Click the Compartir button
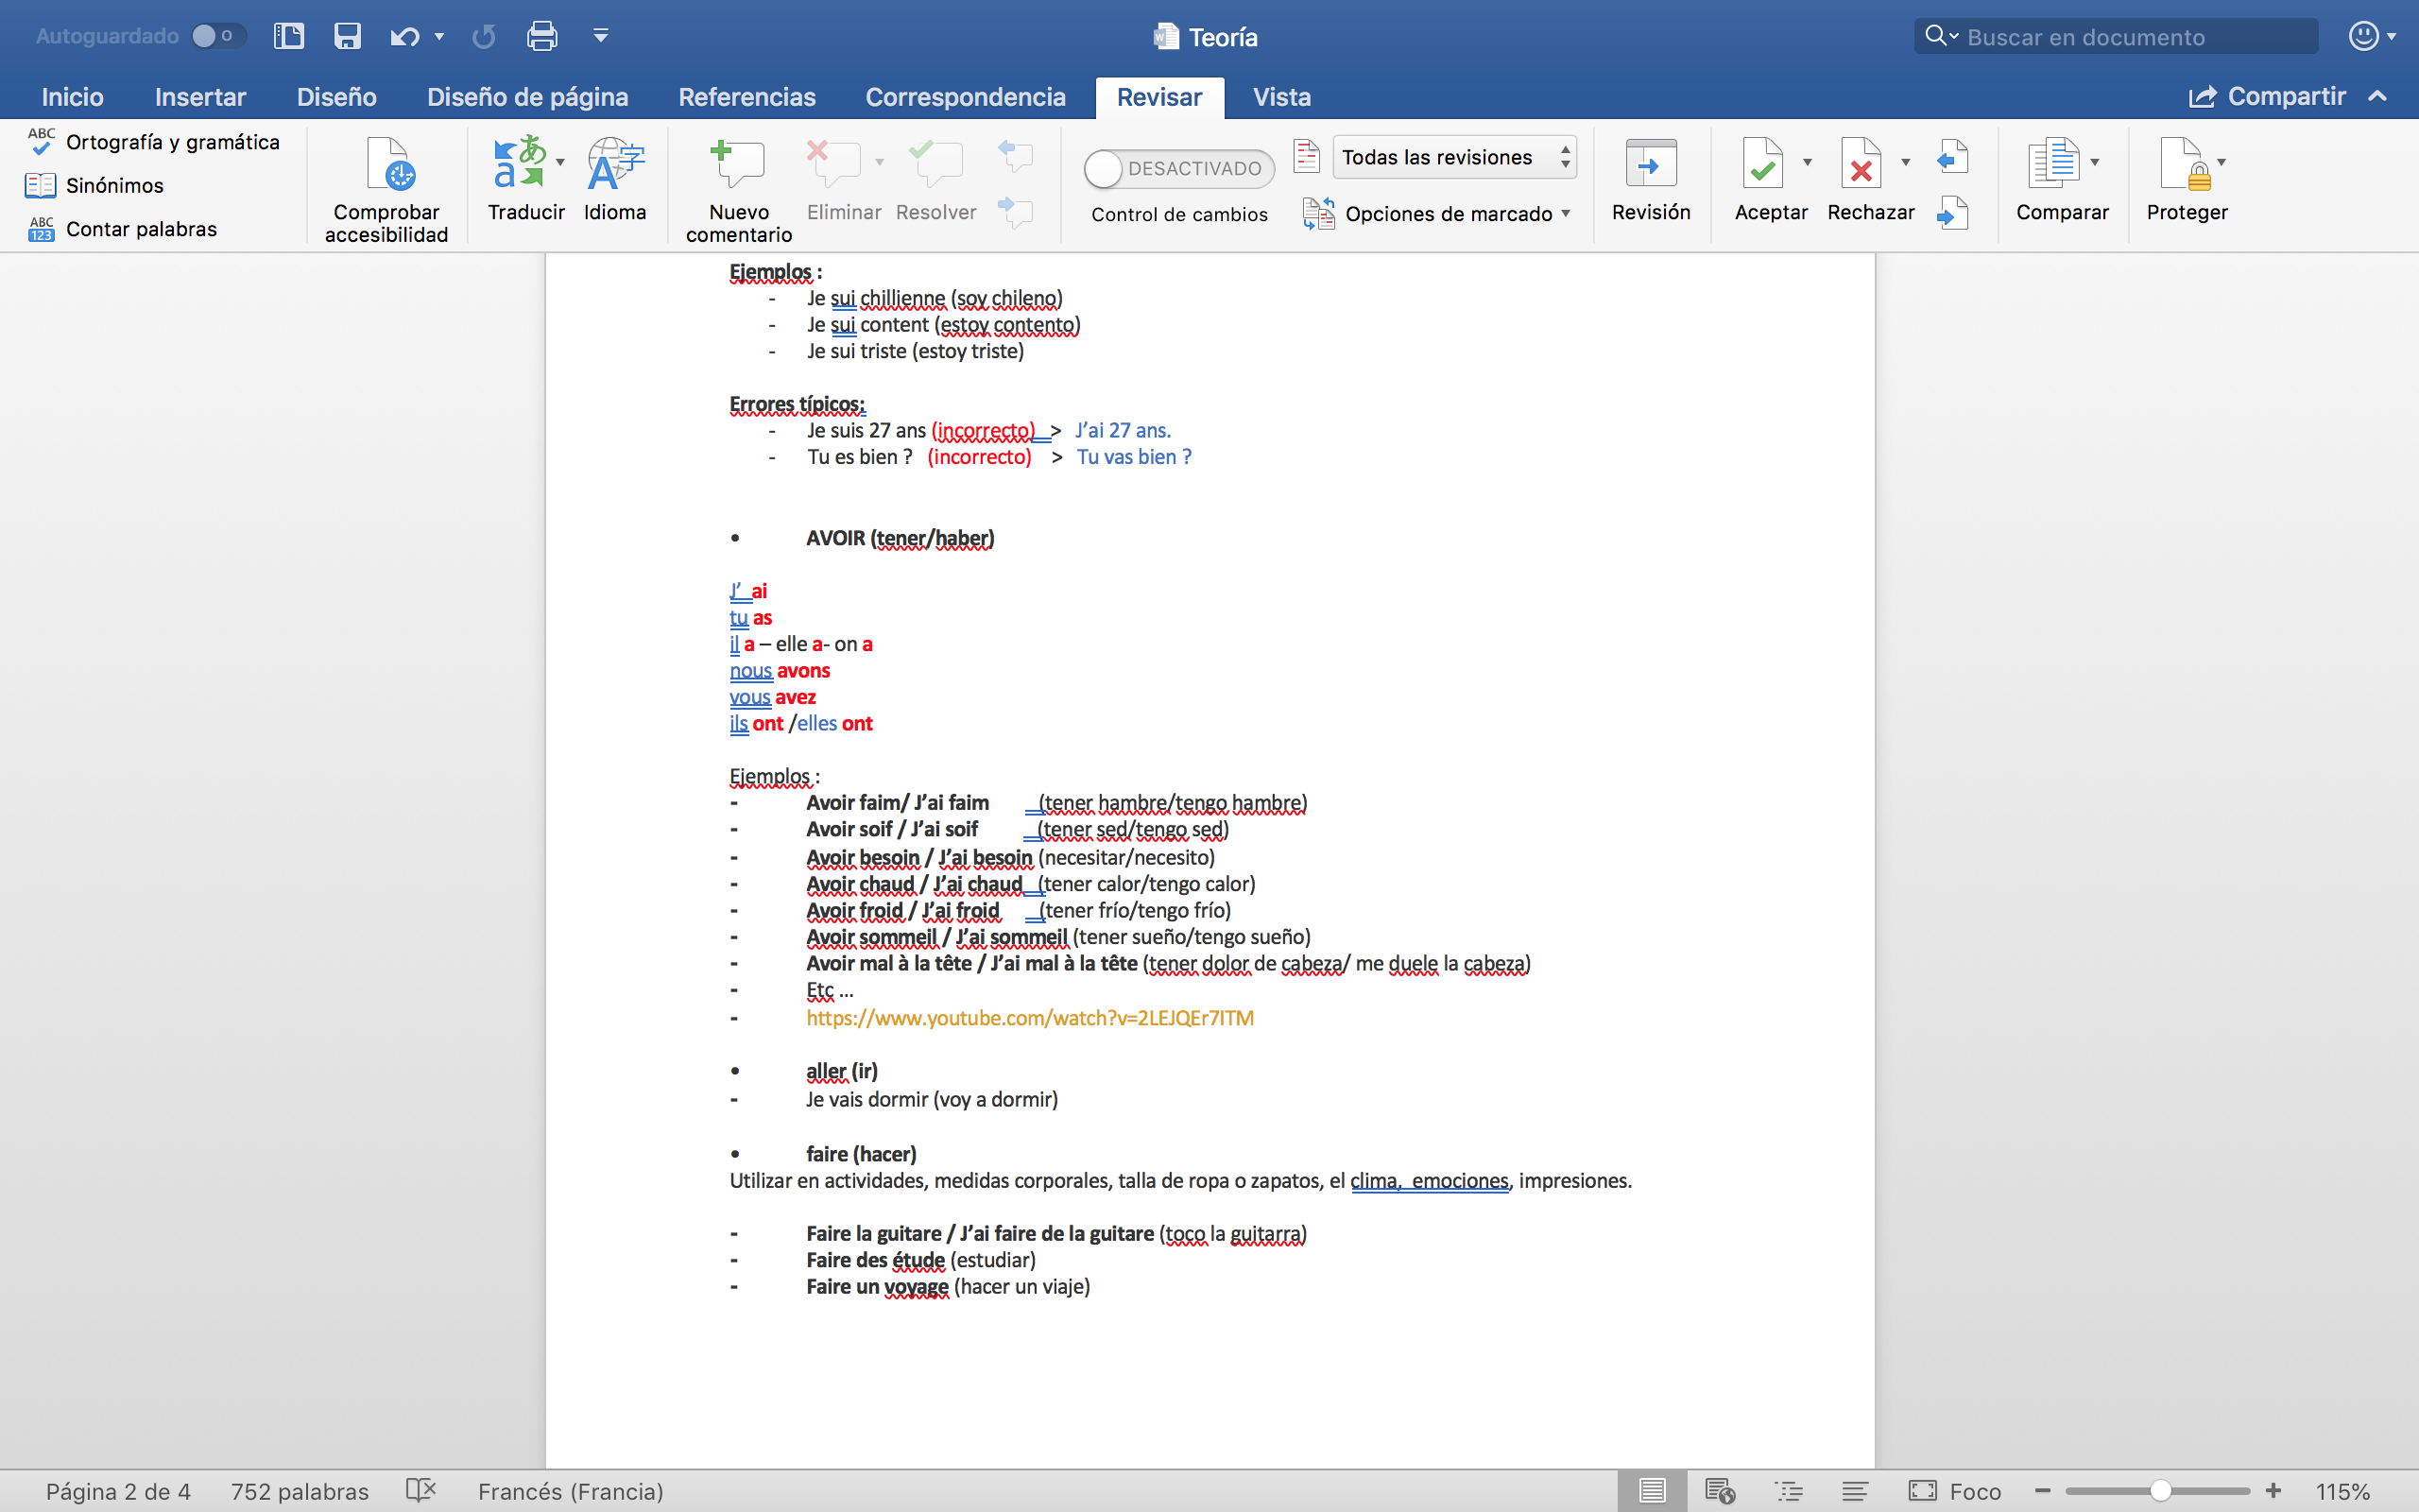The height and width of the screenshot is (1512, 2419). [2267, 97]
